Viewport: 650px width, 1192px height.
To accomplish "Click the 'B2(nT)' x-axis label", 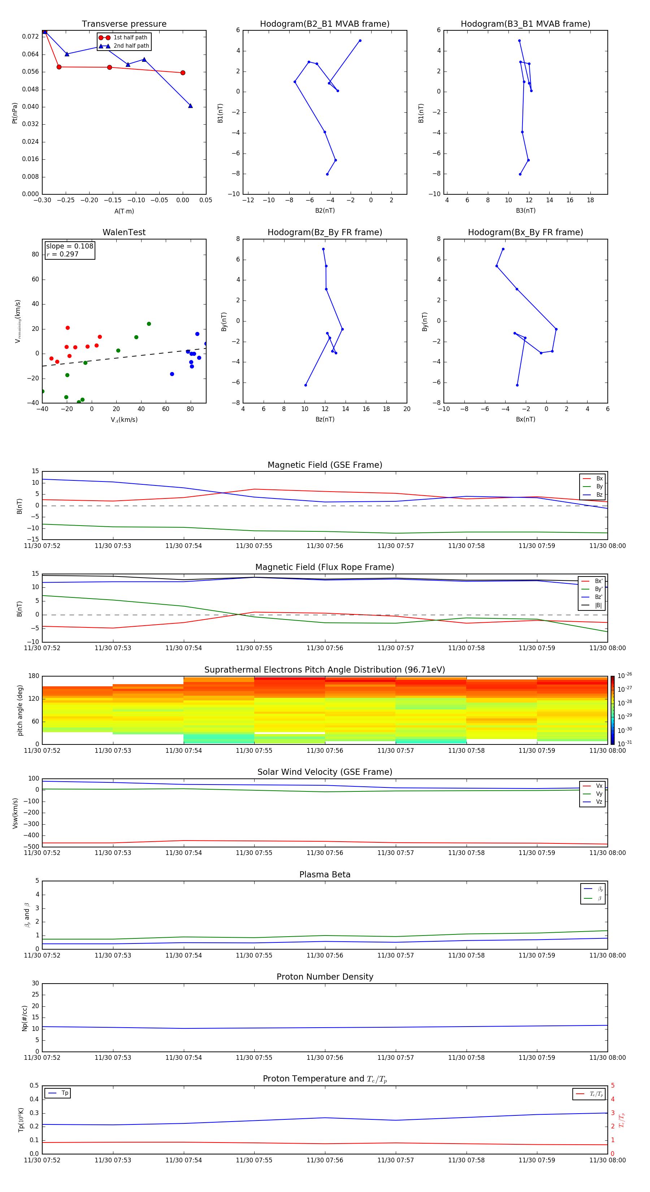I will pos(325,211).
